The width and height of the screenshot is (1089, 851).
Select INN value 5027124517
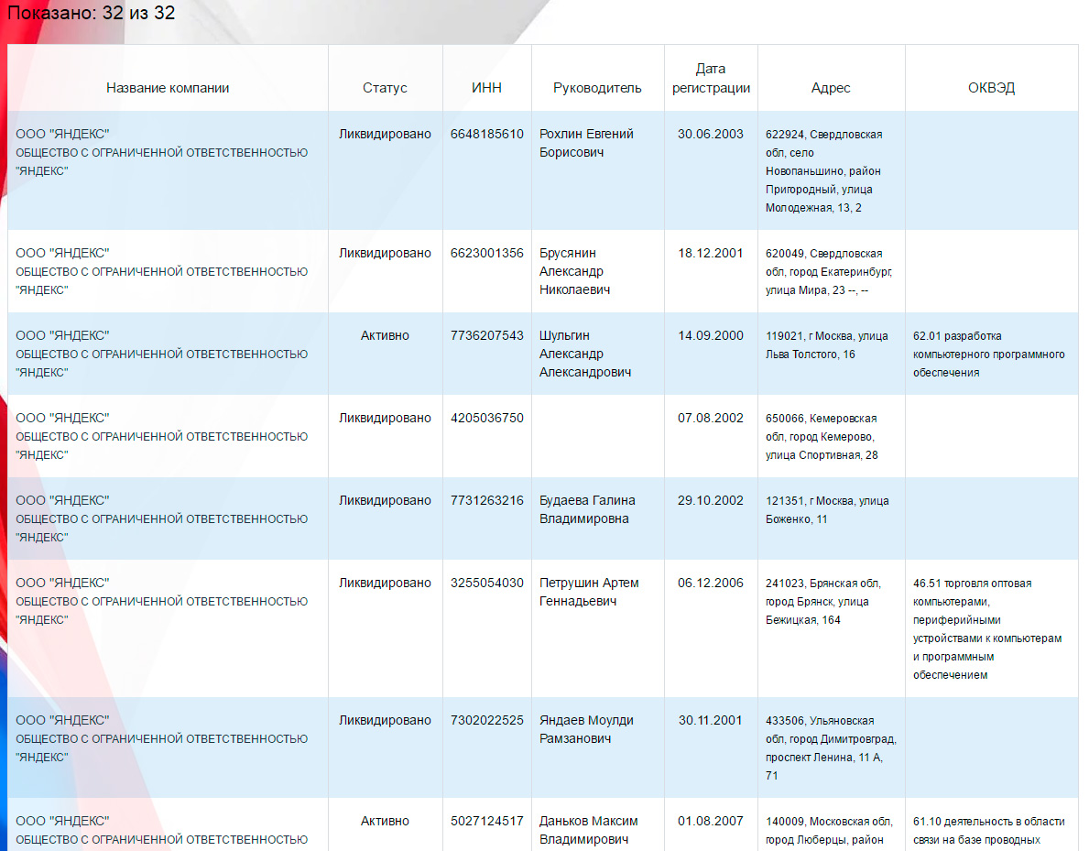[x=487, y=821]
